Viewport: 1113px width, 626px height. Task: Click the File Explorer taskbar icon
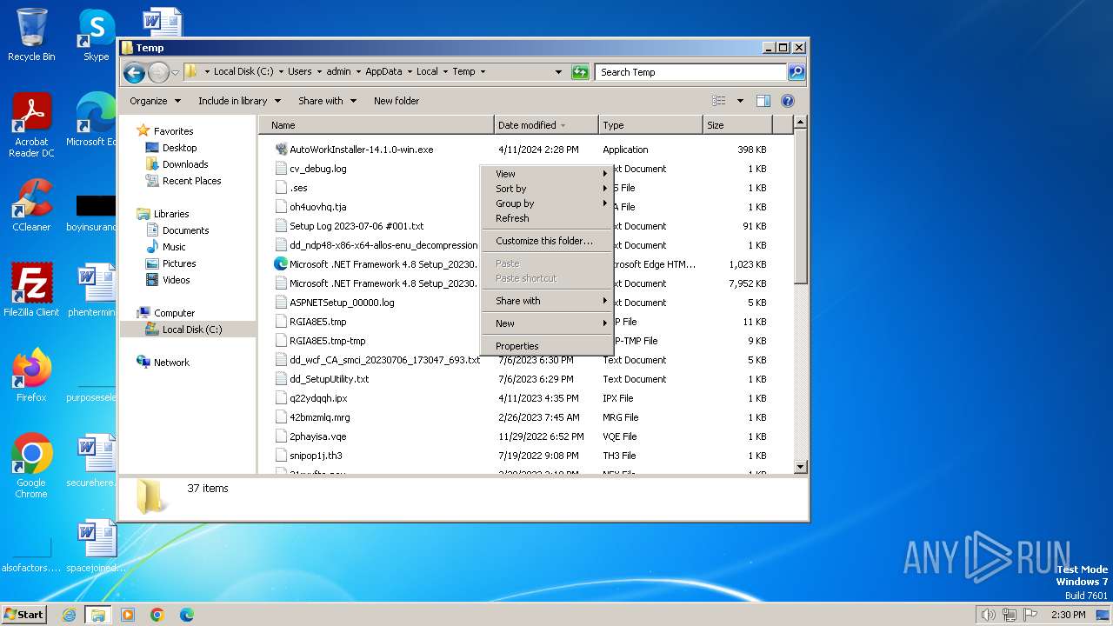(x=98, y=615)
